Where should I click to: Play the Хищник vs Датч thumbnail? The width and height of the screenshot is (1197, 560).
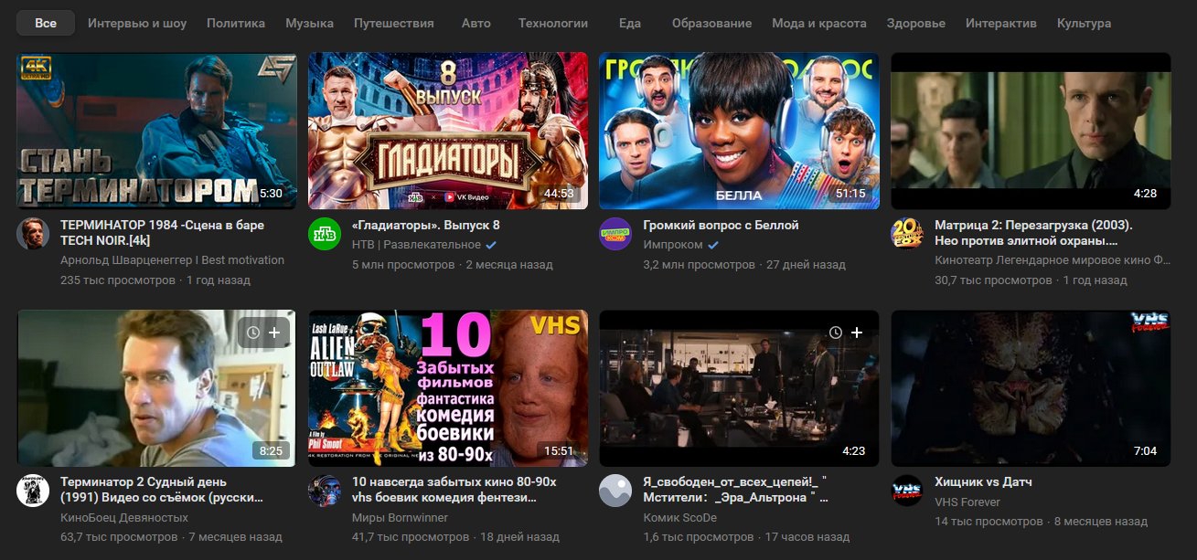1031,388
